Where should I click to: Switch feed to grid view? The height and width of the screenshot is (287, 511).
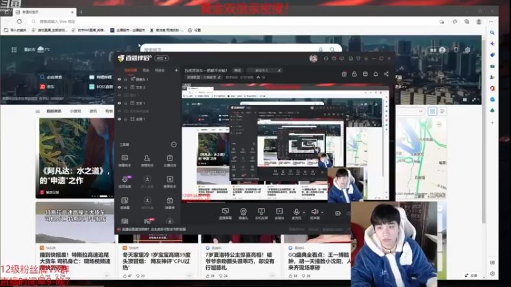(432, 111)
